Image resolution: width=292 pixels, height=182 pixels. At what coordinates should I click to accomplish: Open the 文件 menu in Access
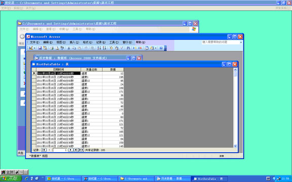point(34,42)
